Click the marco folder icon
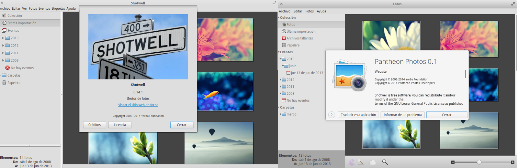Viewport: 518px width, 168px height. click(x=284, y=114)
